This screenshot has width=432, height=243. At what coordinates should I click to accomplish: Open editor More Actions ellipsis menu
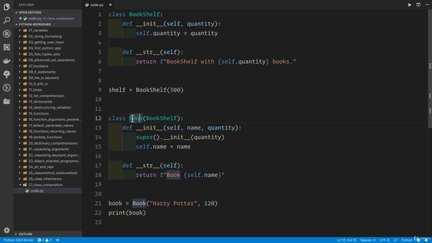coord(427,5)
